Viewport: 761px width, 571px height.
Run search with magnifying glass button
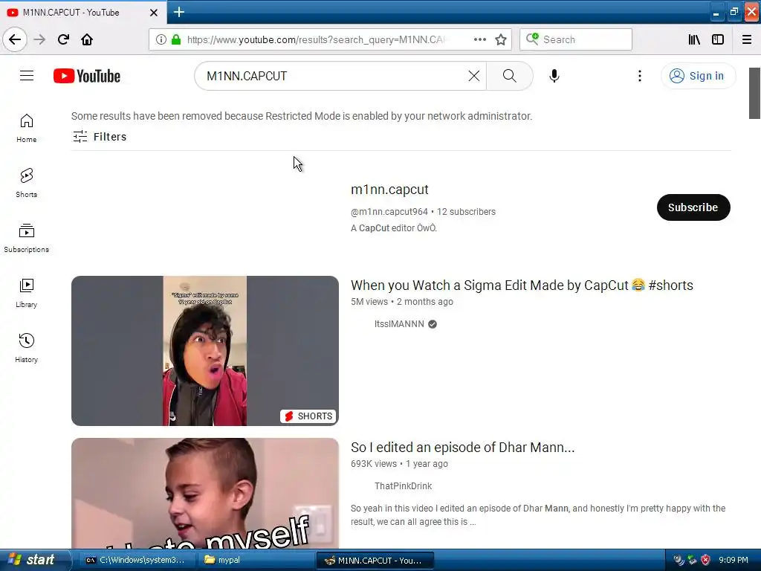tap(510, 76)
